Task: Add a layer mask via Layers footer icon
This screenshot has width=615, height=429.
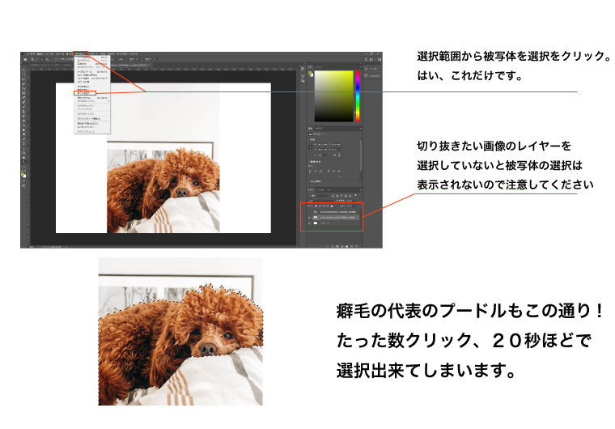Action: tap(337, 247)
